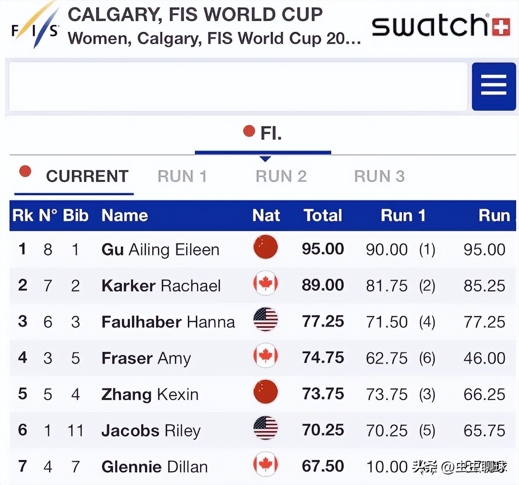This screenshot has height=485, width=519.
Task: Click the USA flag beside Jacobs Riley
Action: 266,428
